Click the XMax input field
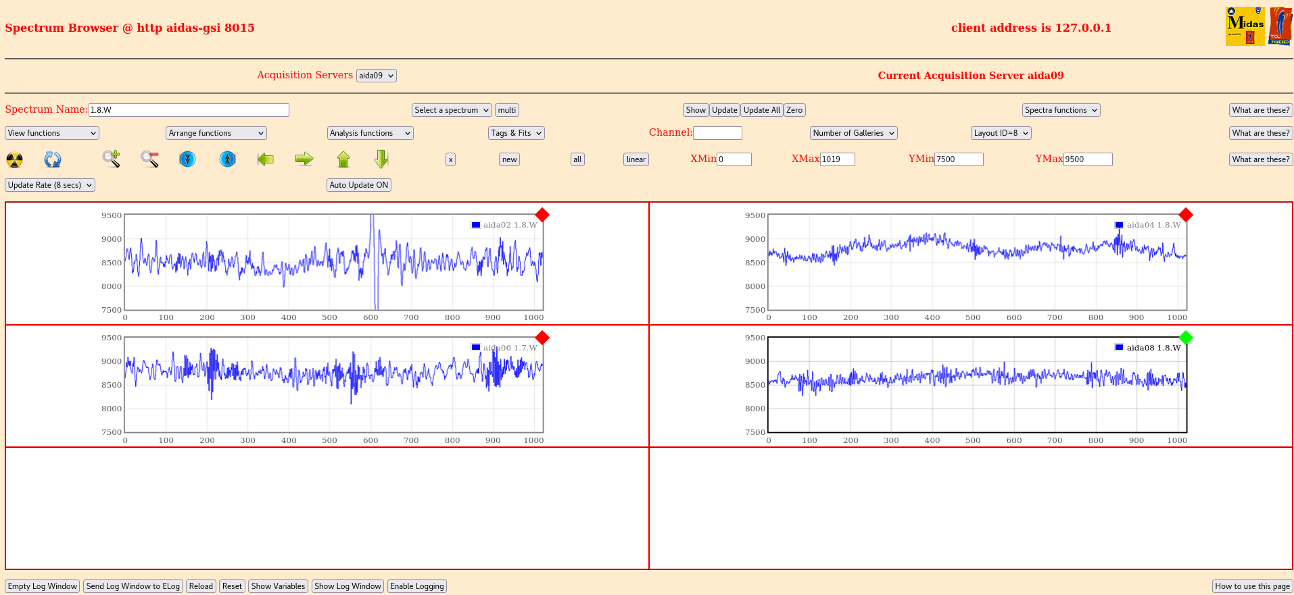This screenshot has height=595, width=1294. pos(838,159)
